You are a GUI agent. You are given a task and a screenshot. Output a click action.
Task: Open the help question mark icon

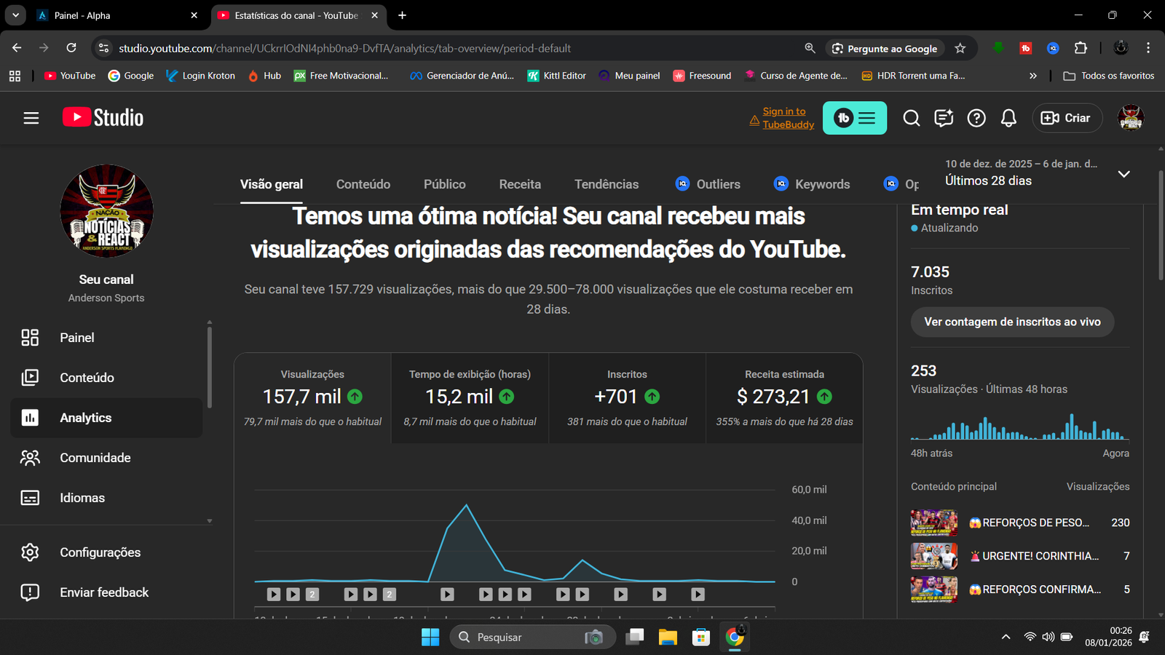point(976,118)
